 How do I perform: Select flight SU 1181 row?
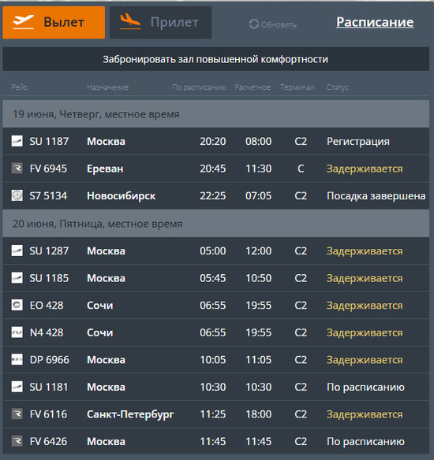pos(216,387)
